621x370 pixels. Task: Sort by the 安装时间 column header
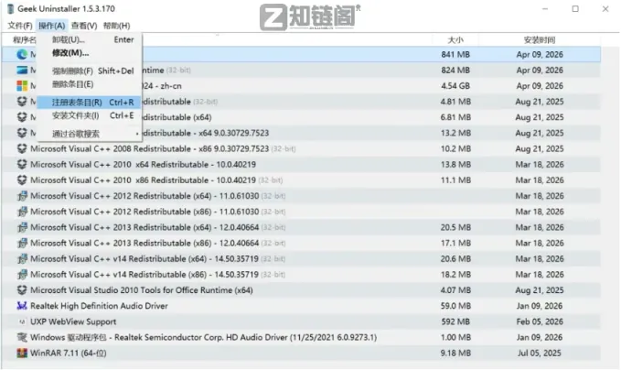[x=540, y=40]
